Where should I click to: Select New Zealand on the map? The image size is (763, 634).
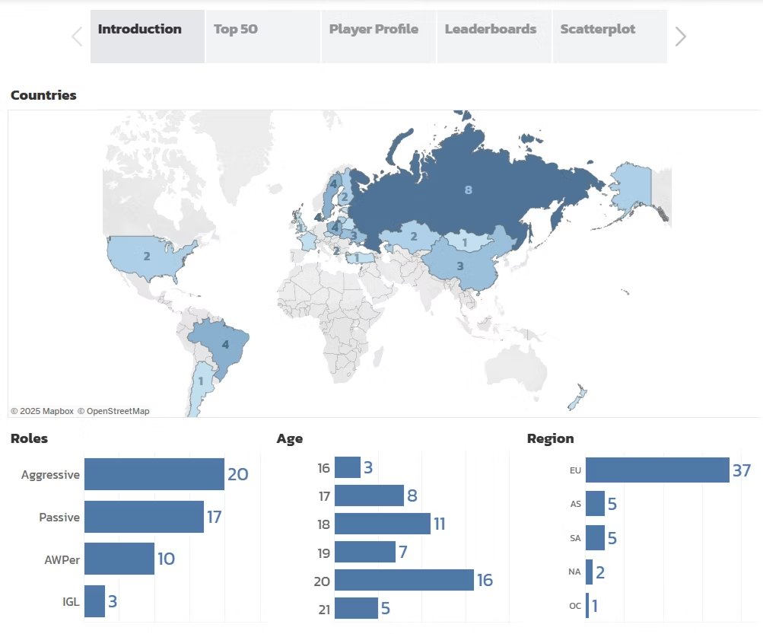tap(578, 397)
